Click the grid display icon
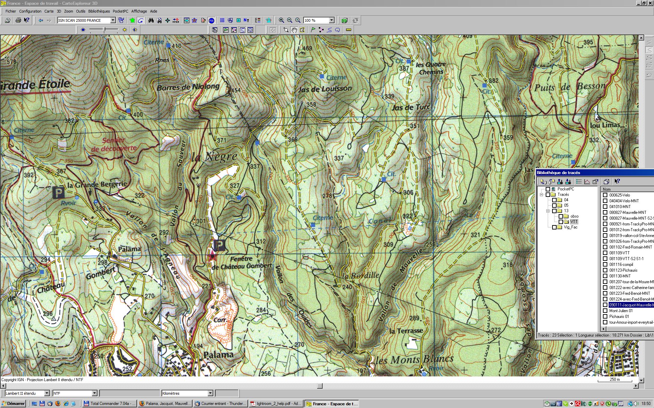This screenshot has width=654, height=408. (x=222, y=20)
